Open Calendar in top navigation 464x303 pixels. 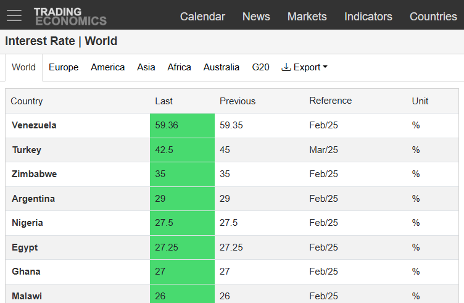click(202, 17)
